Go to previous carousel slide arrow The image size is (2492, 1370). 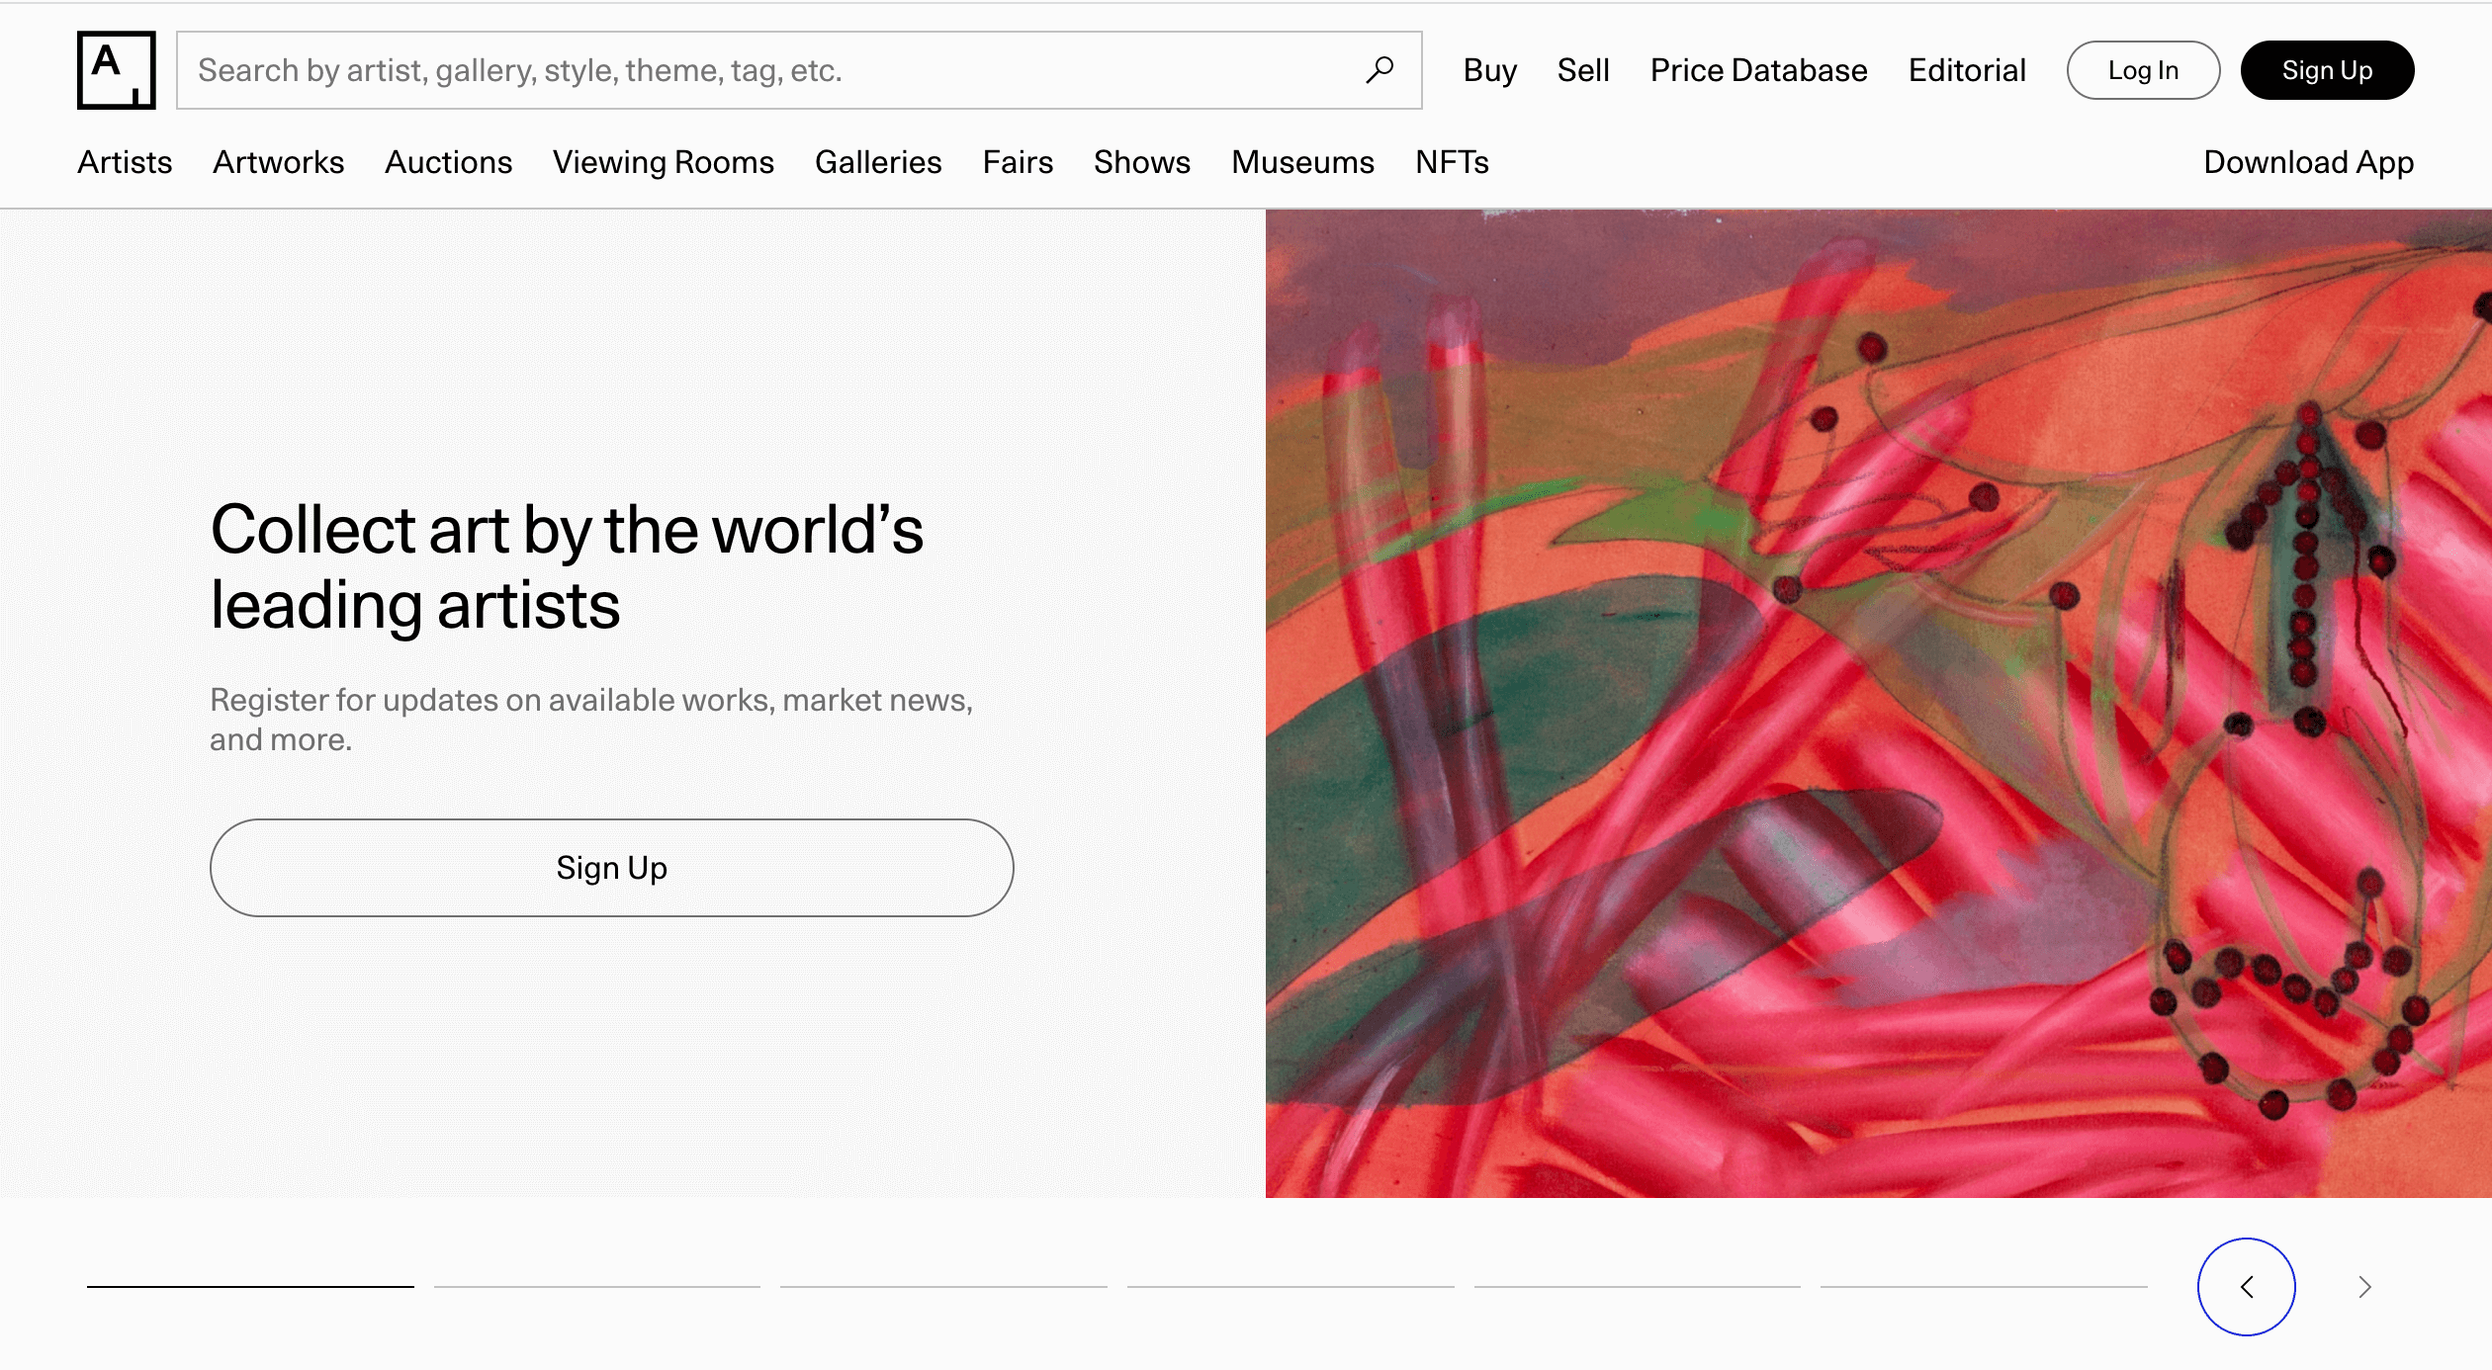2246,1287
